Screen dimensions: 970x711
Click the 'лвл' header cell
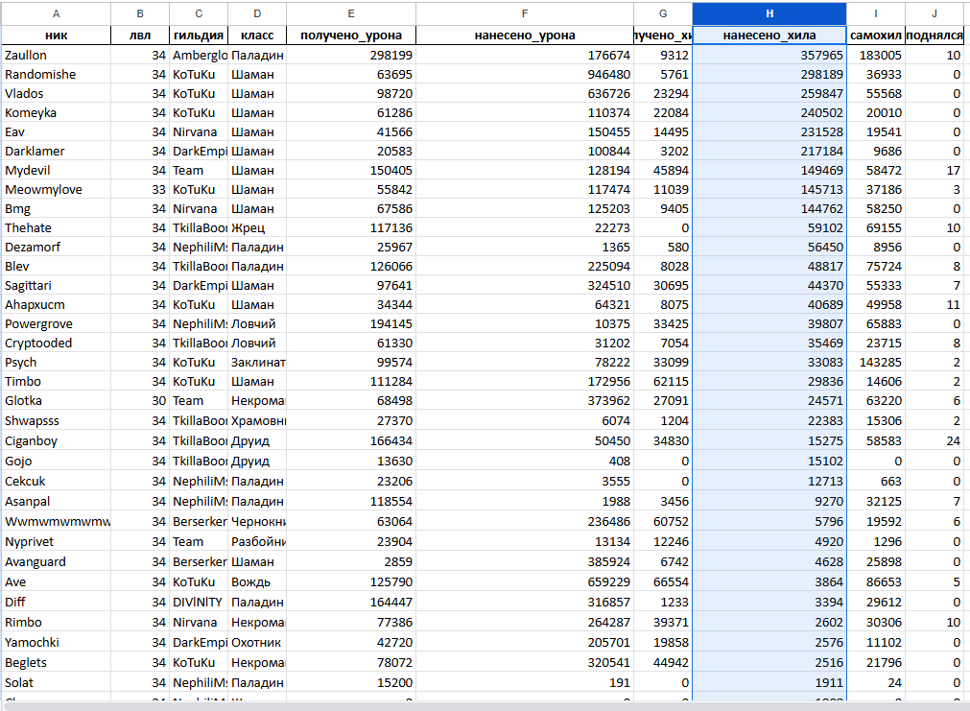(140, 36)
